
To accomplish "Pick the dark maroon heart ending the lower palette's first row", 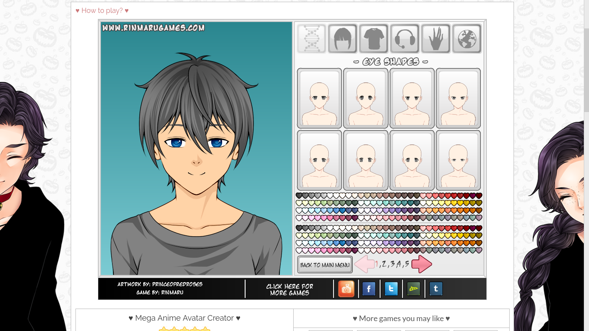I will pyautogui.click(x=479, y=228).
